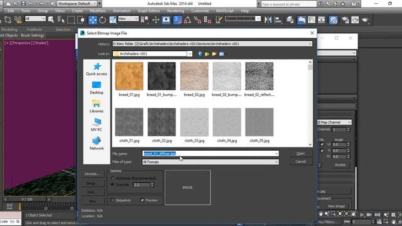The image size is (402, 226).
Task: Open the Modifiers menu
Action: (x=98, y=11)
